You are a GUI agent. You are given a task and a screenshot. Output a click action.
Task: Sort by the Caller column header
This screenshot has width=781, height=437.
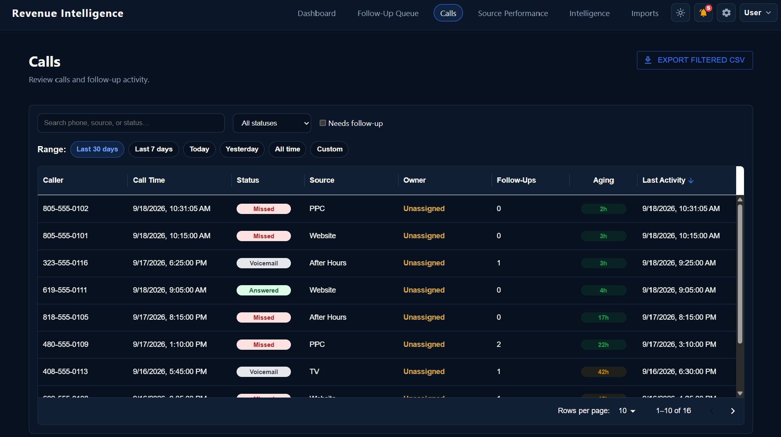(x=53, y=180)
